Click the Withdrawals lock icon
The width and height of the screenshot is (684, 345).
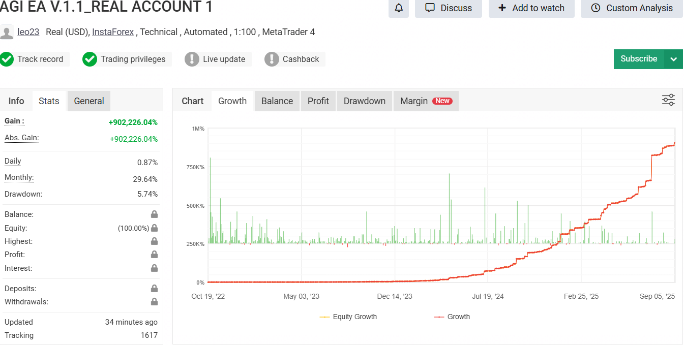point(154,302)
